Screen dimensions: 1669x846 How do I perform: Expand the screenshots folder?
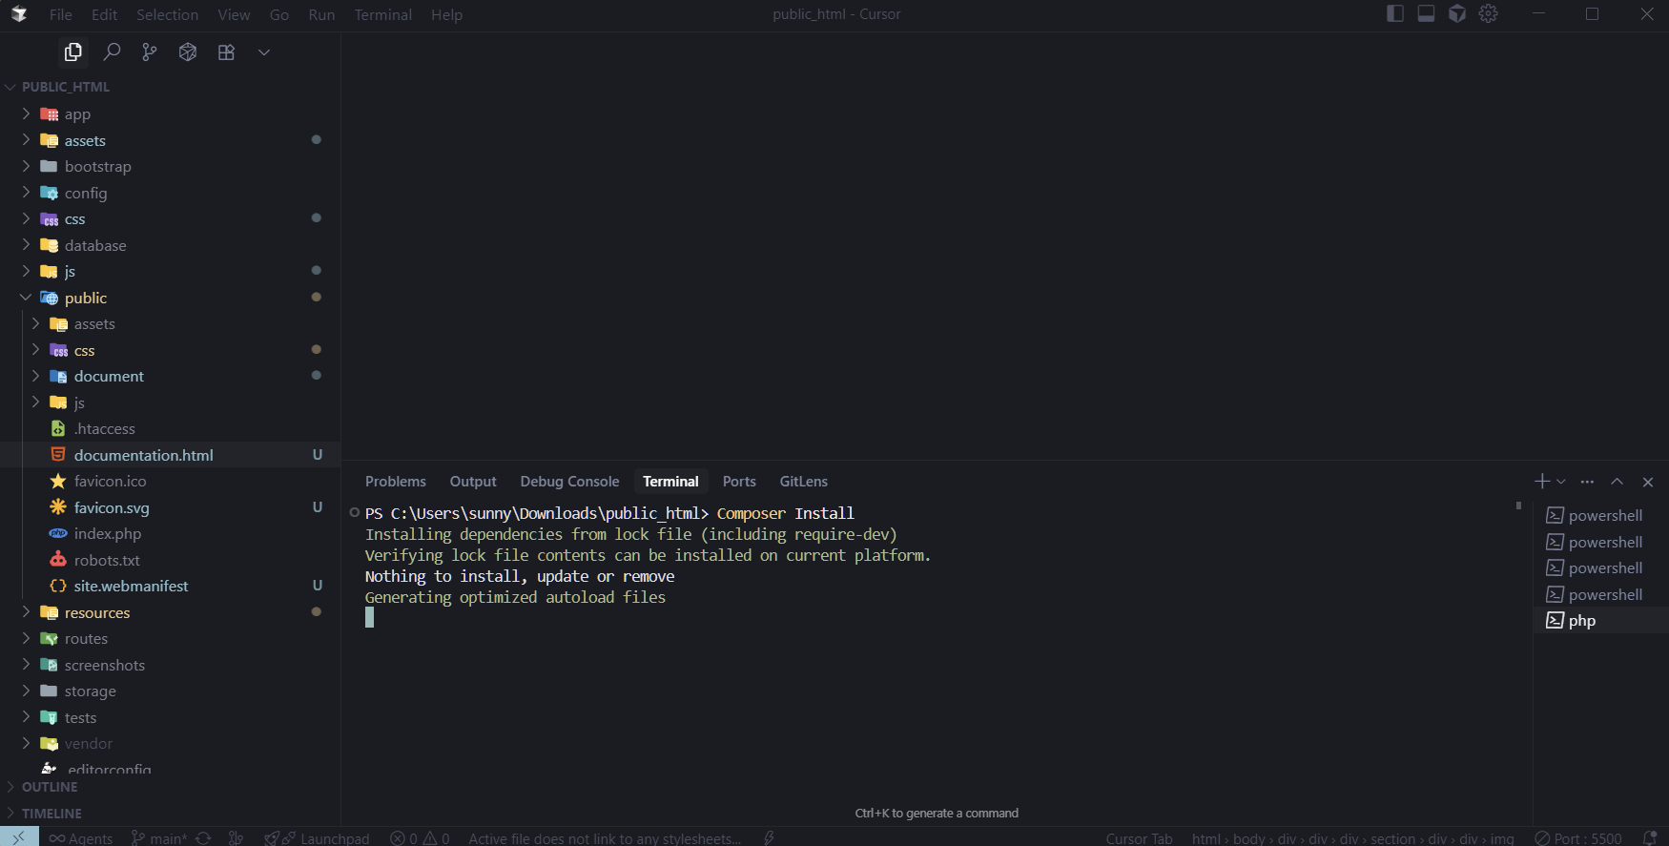coord(105,665)
